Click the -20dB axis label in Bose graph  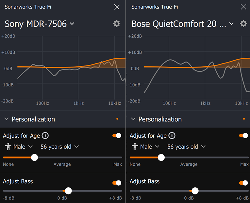tap(134, 101)
